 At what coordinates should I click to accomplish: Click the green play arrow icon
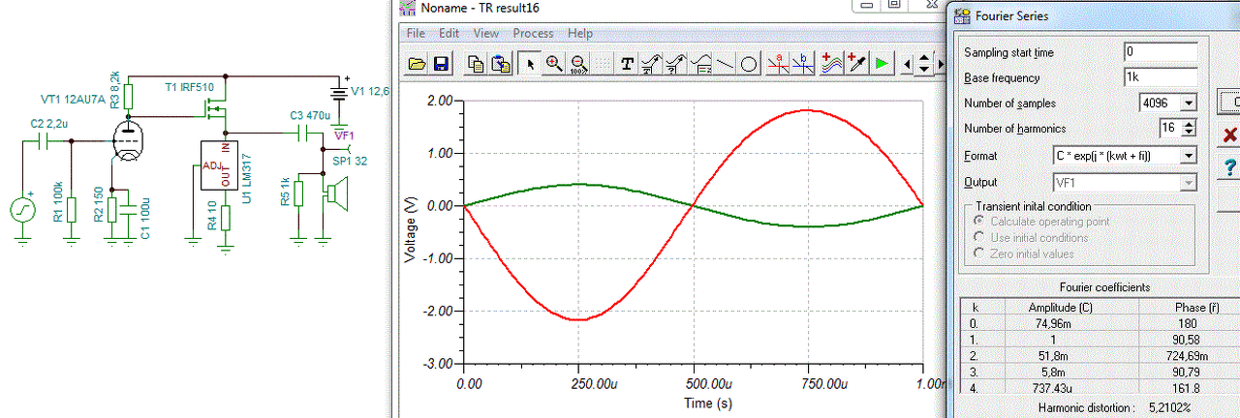coord(881,64)
